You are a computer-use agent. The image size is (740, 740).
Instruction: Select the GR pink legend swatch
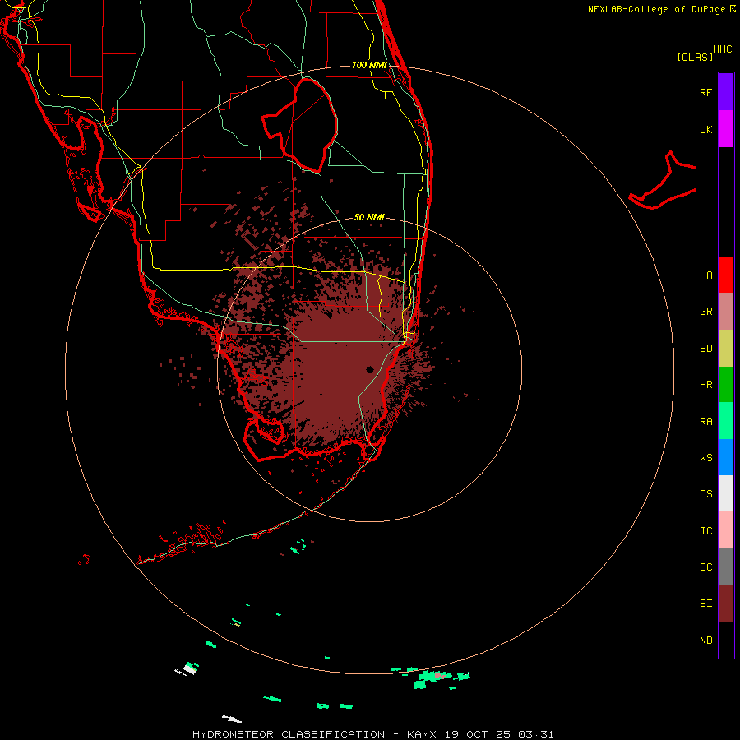[x=726, y=312]
